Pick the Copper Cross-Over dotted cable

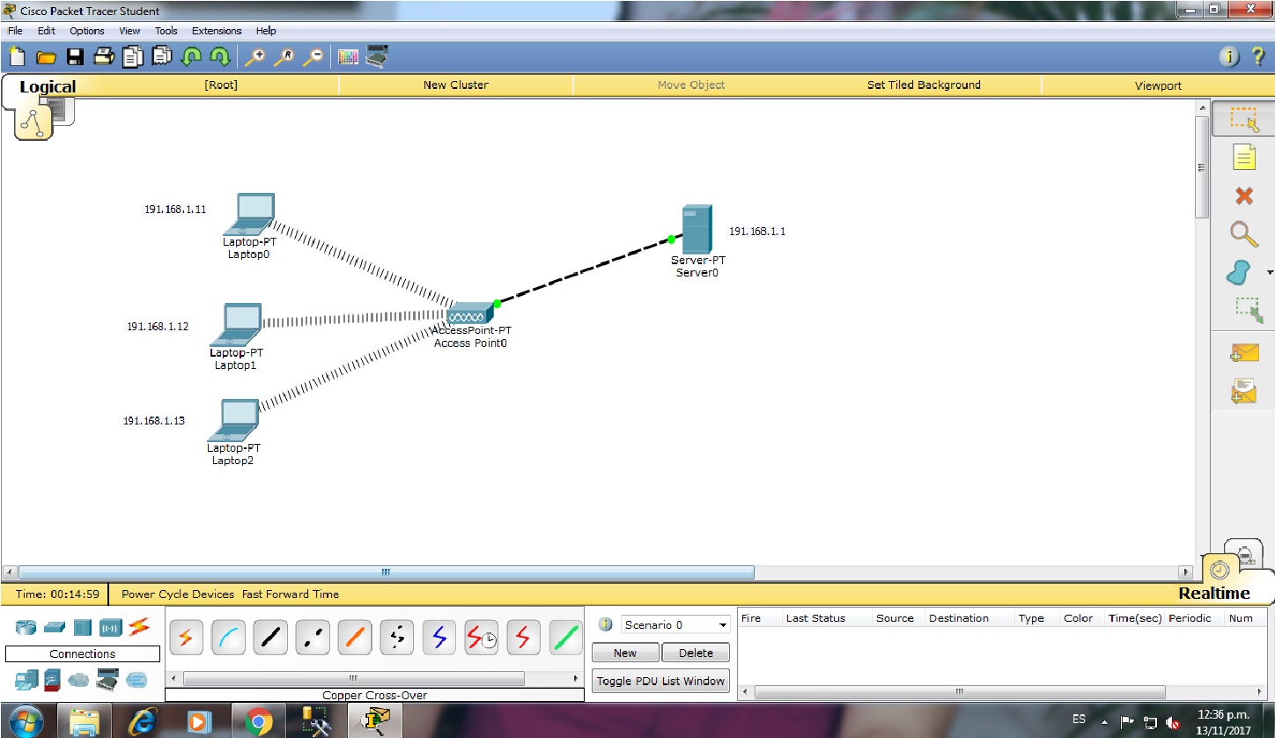313,637
